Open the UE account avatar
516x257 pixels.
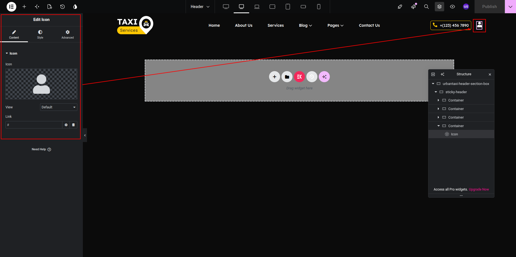(466, 7)
